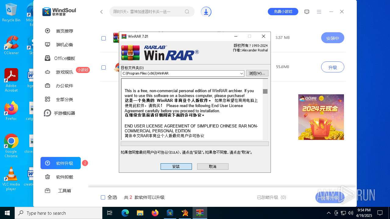Click the WindSoul logo icon
This screenshot has width=390, height=219.
tap(47, 12)
